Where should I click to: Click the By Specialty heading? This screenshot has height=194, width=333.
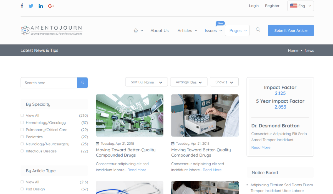coord(38,104)
